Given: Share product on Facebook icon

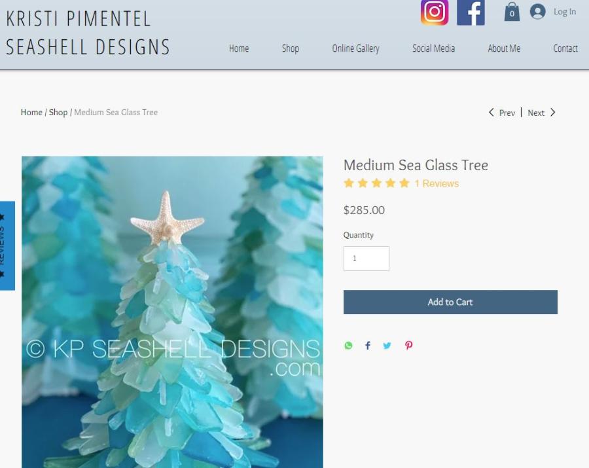Looking at the screenshot, I should [368, 346].
